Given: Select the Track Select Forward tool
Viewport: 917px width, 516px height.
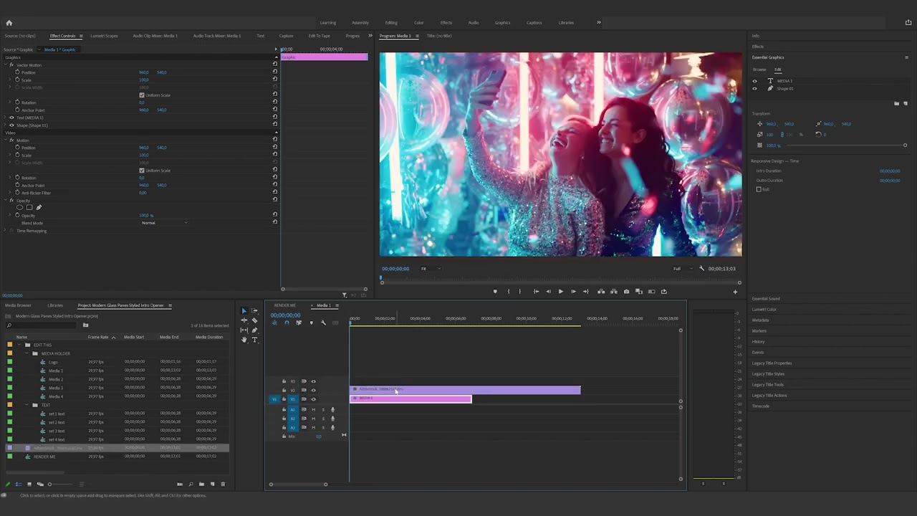Looking at the screenshot, I should [254, 311].
